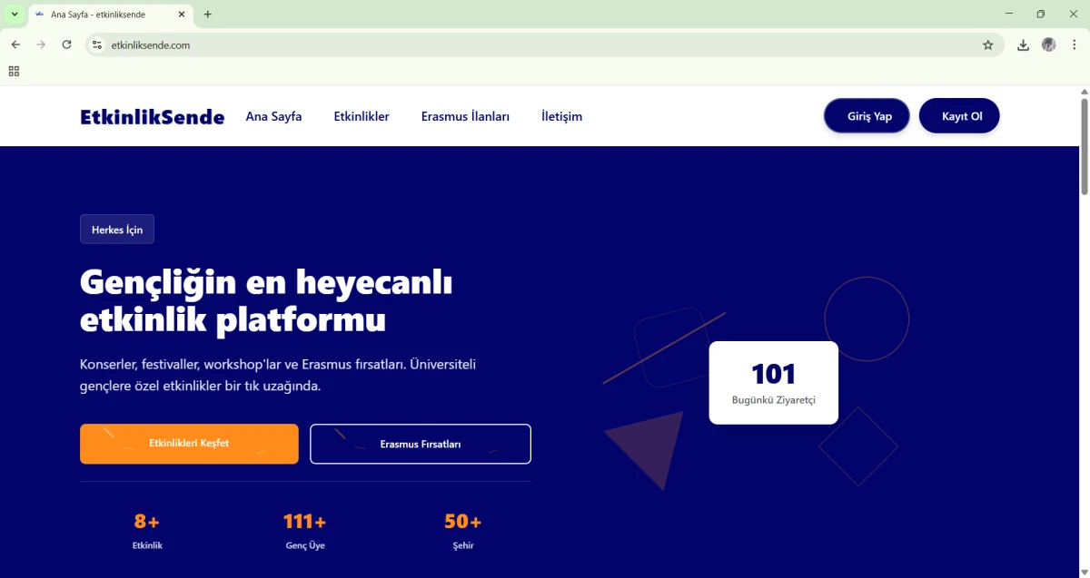Open a new browser tab with the plus icon
This screenshot has width=1090, height=578.
point(209,14)
